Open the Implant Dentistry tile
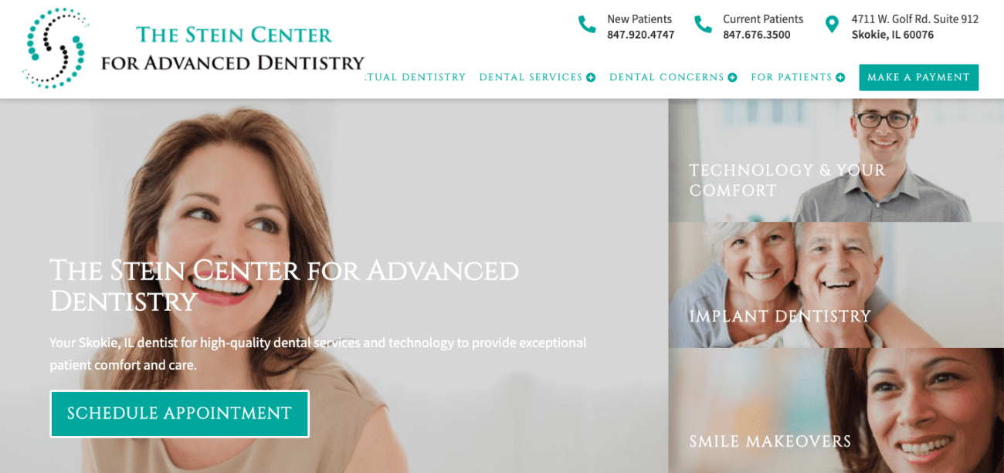1004x473 pixels. (x=836, y=285)
